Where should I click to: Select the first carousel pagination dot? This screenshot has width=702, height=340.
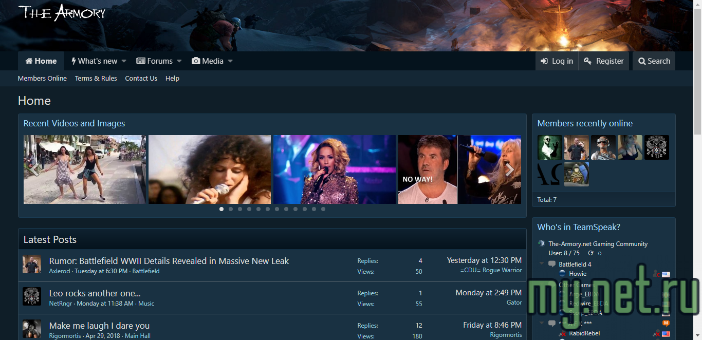pyautogui.click(x=221, y=209)
